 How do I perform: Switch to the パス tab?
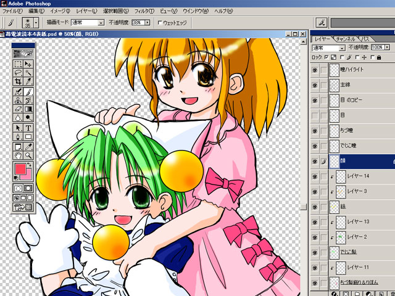365,39
